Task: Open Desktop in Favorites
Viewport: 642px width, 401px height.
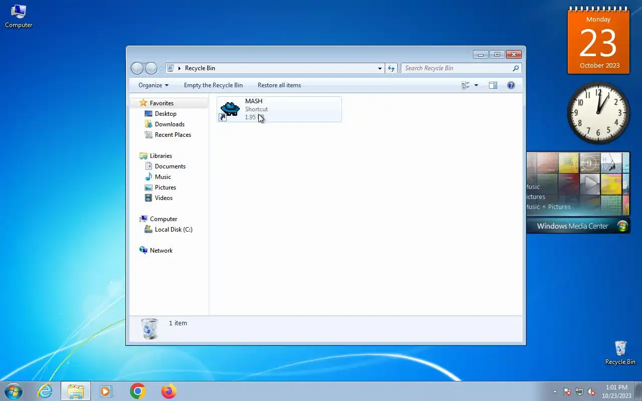Action: (x=166, y=114)
